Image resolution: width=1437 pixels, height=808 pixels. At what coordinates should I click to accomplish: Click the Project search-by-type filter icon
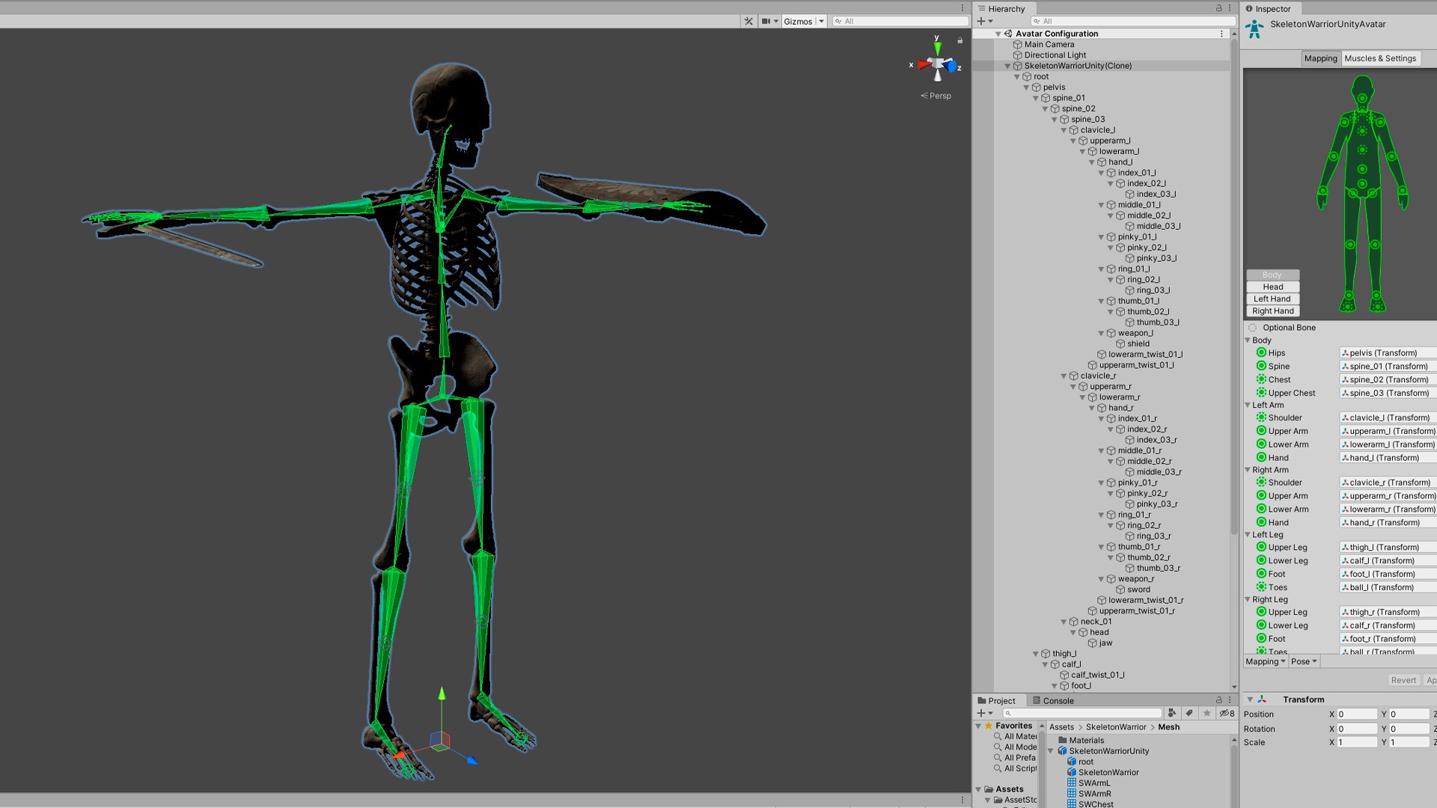1171,713
